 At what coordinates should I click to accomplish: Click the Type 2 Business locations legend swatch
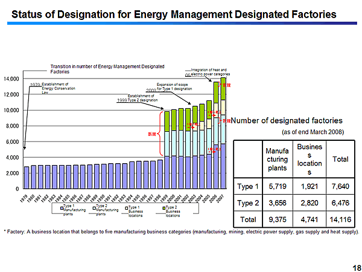163,207
